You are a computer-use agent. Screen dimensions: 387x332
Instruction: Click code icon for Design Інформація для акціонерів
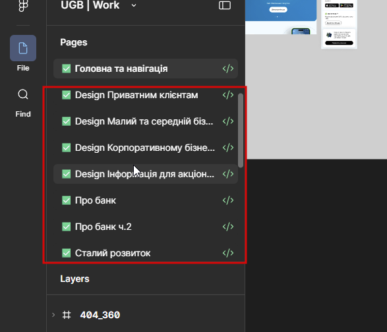(228, 174)
